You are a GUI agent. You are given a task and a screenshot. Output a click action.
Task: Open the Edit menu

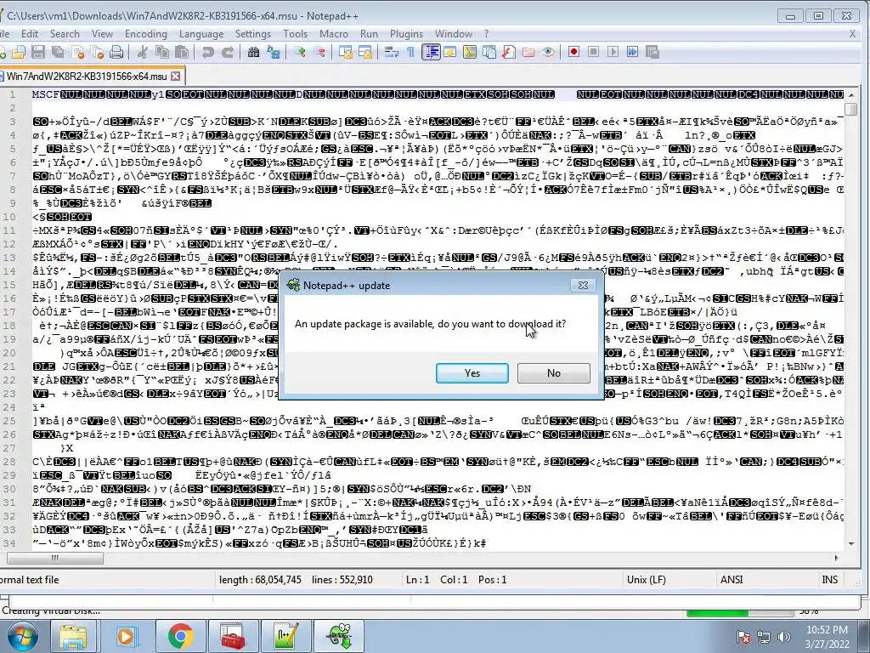pos(30,34)
